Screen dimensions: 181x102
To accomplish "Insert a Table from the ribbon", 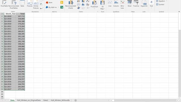I will [22, 4].
